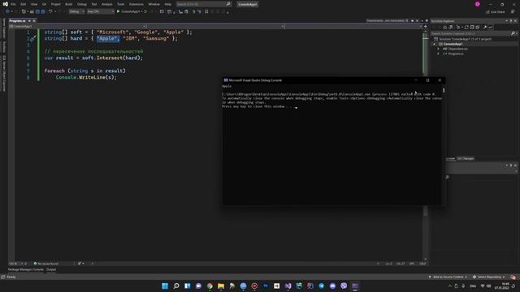The height and width of the screenshot is (292, 520).
Task: Click the 'No issues found' status indicator
Action: [x=46, y=264]
